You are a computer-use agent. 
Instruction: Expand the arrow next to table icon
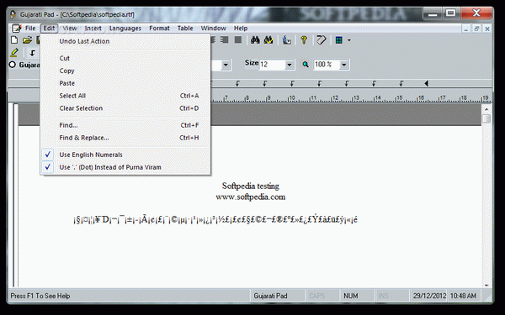348,40
